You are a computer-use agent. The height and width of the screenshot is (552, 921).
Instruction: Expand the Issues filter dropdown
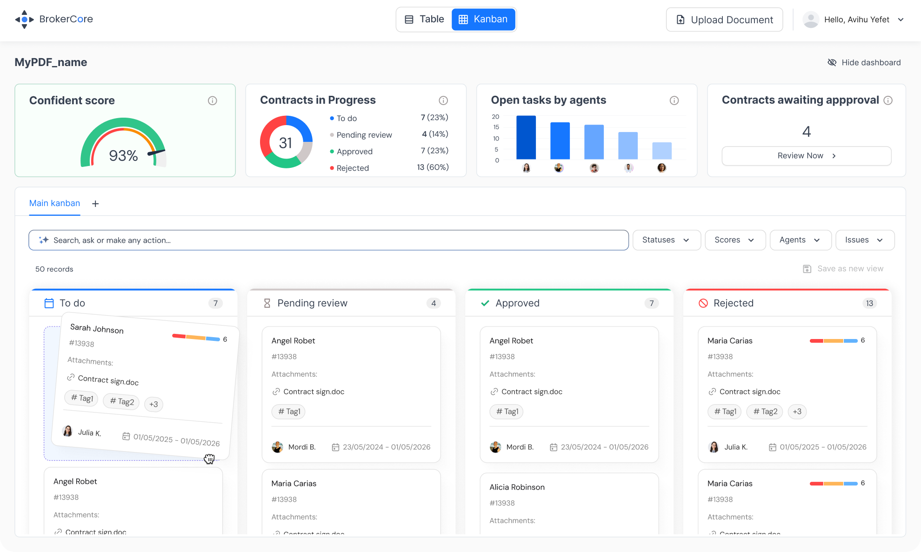pyautogui.click(x=864, y=240)
